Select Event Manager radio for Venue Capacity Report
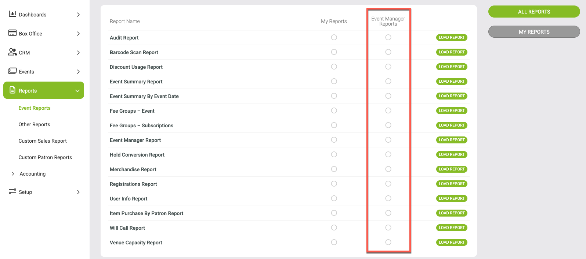Image resolution: width=586 pixels, height=259 pixels. 388,242
